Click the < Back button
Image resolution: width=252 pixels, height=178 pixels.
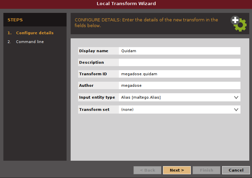point(147,170)
